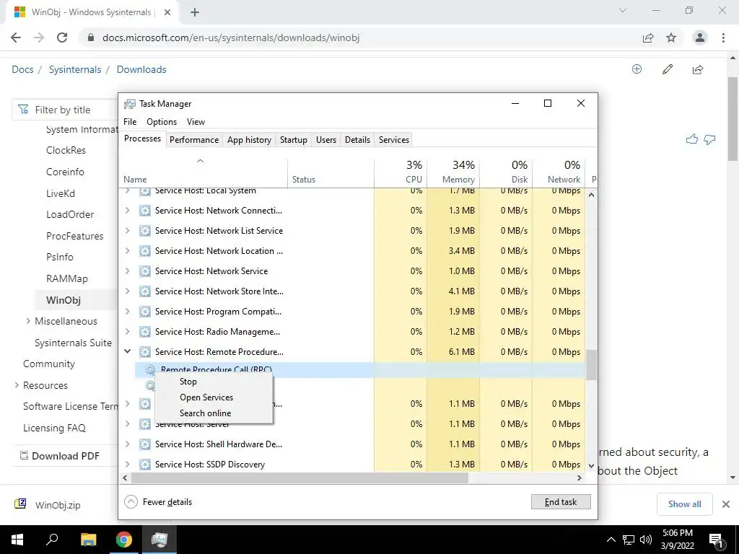Image resolution: width=739 pixels, height=554 pixels.
Task: Open Chrome three-dot menu
Action: (723, 38)
